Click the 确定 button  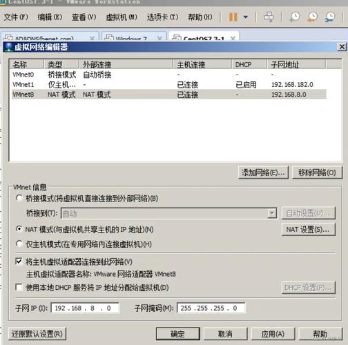(178, 334)
